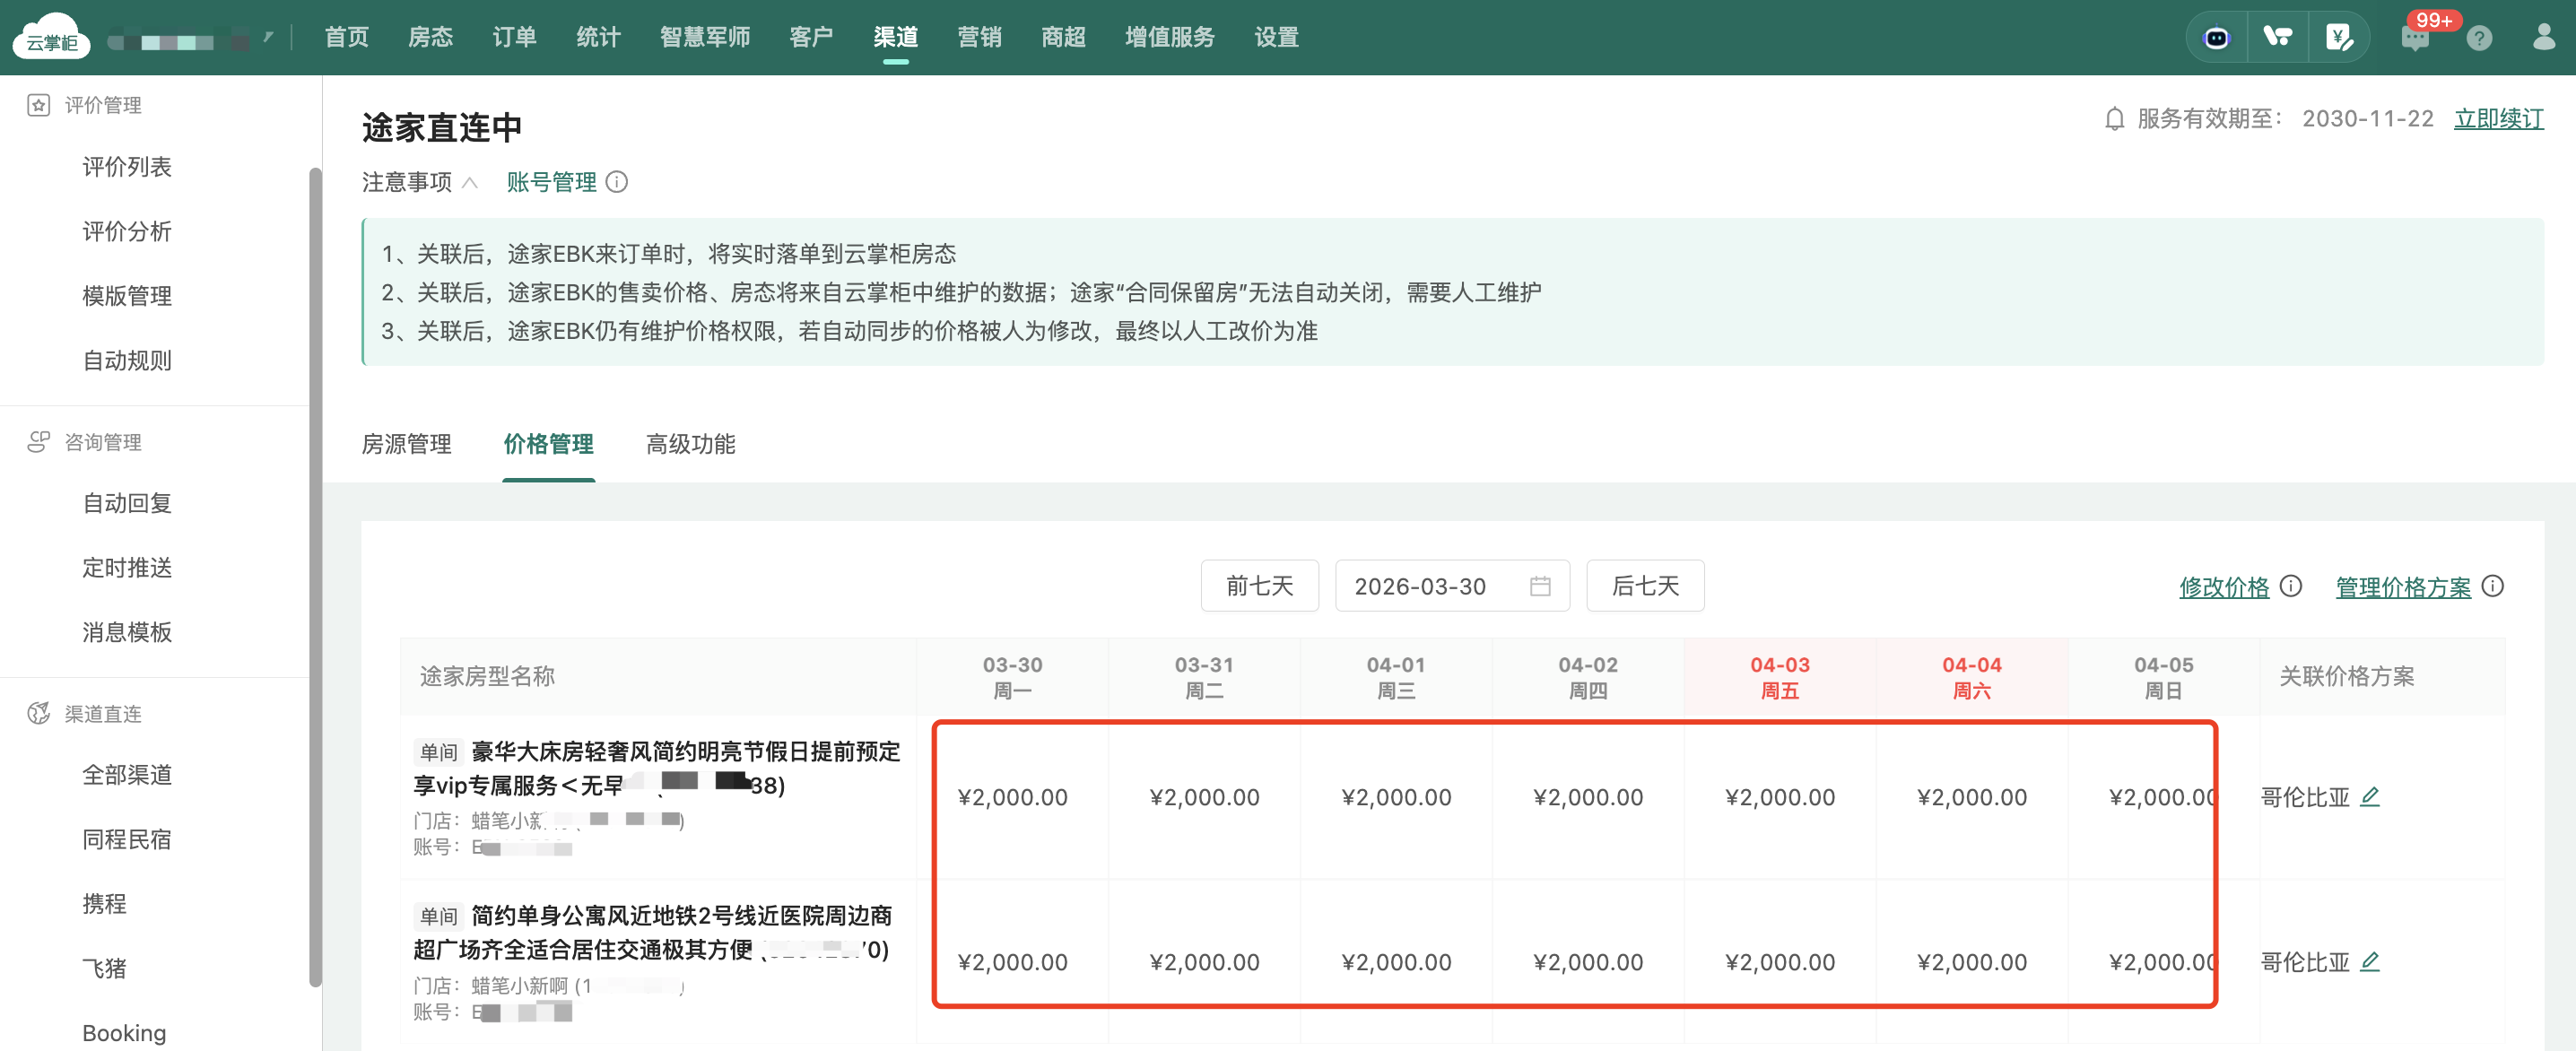
Task: Click the left sidebar vertical scrollbar
Action: coord(315,575)
